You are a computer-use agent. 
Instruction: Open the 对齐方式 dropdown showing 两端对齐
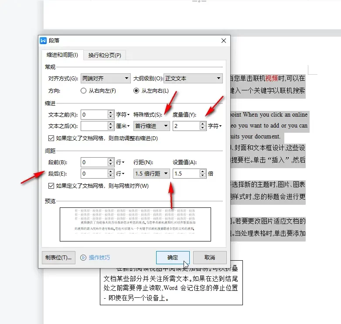click(106, 79)
